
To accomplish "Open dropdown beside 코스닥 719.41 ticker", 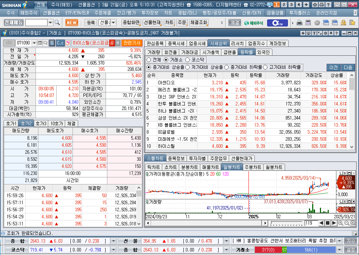I will [x=113, y=250].
